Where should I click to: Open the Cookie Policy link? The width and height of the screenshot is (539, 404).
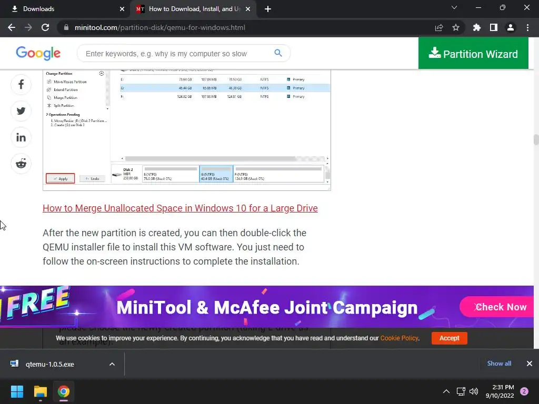tap(399, 338)
